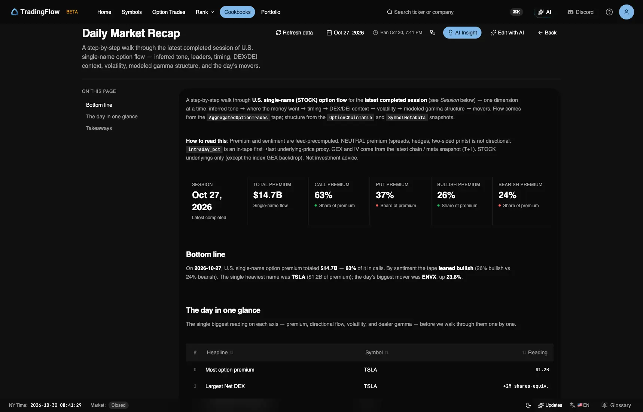
Task: Sort table by Symbol column
Action: click(x=377, y=352)
